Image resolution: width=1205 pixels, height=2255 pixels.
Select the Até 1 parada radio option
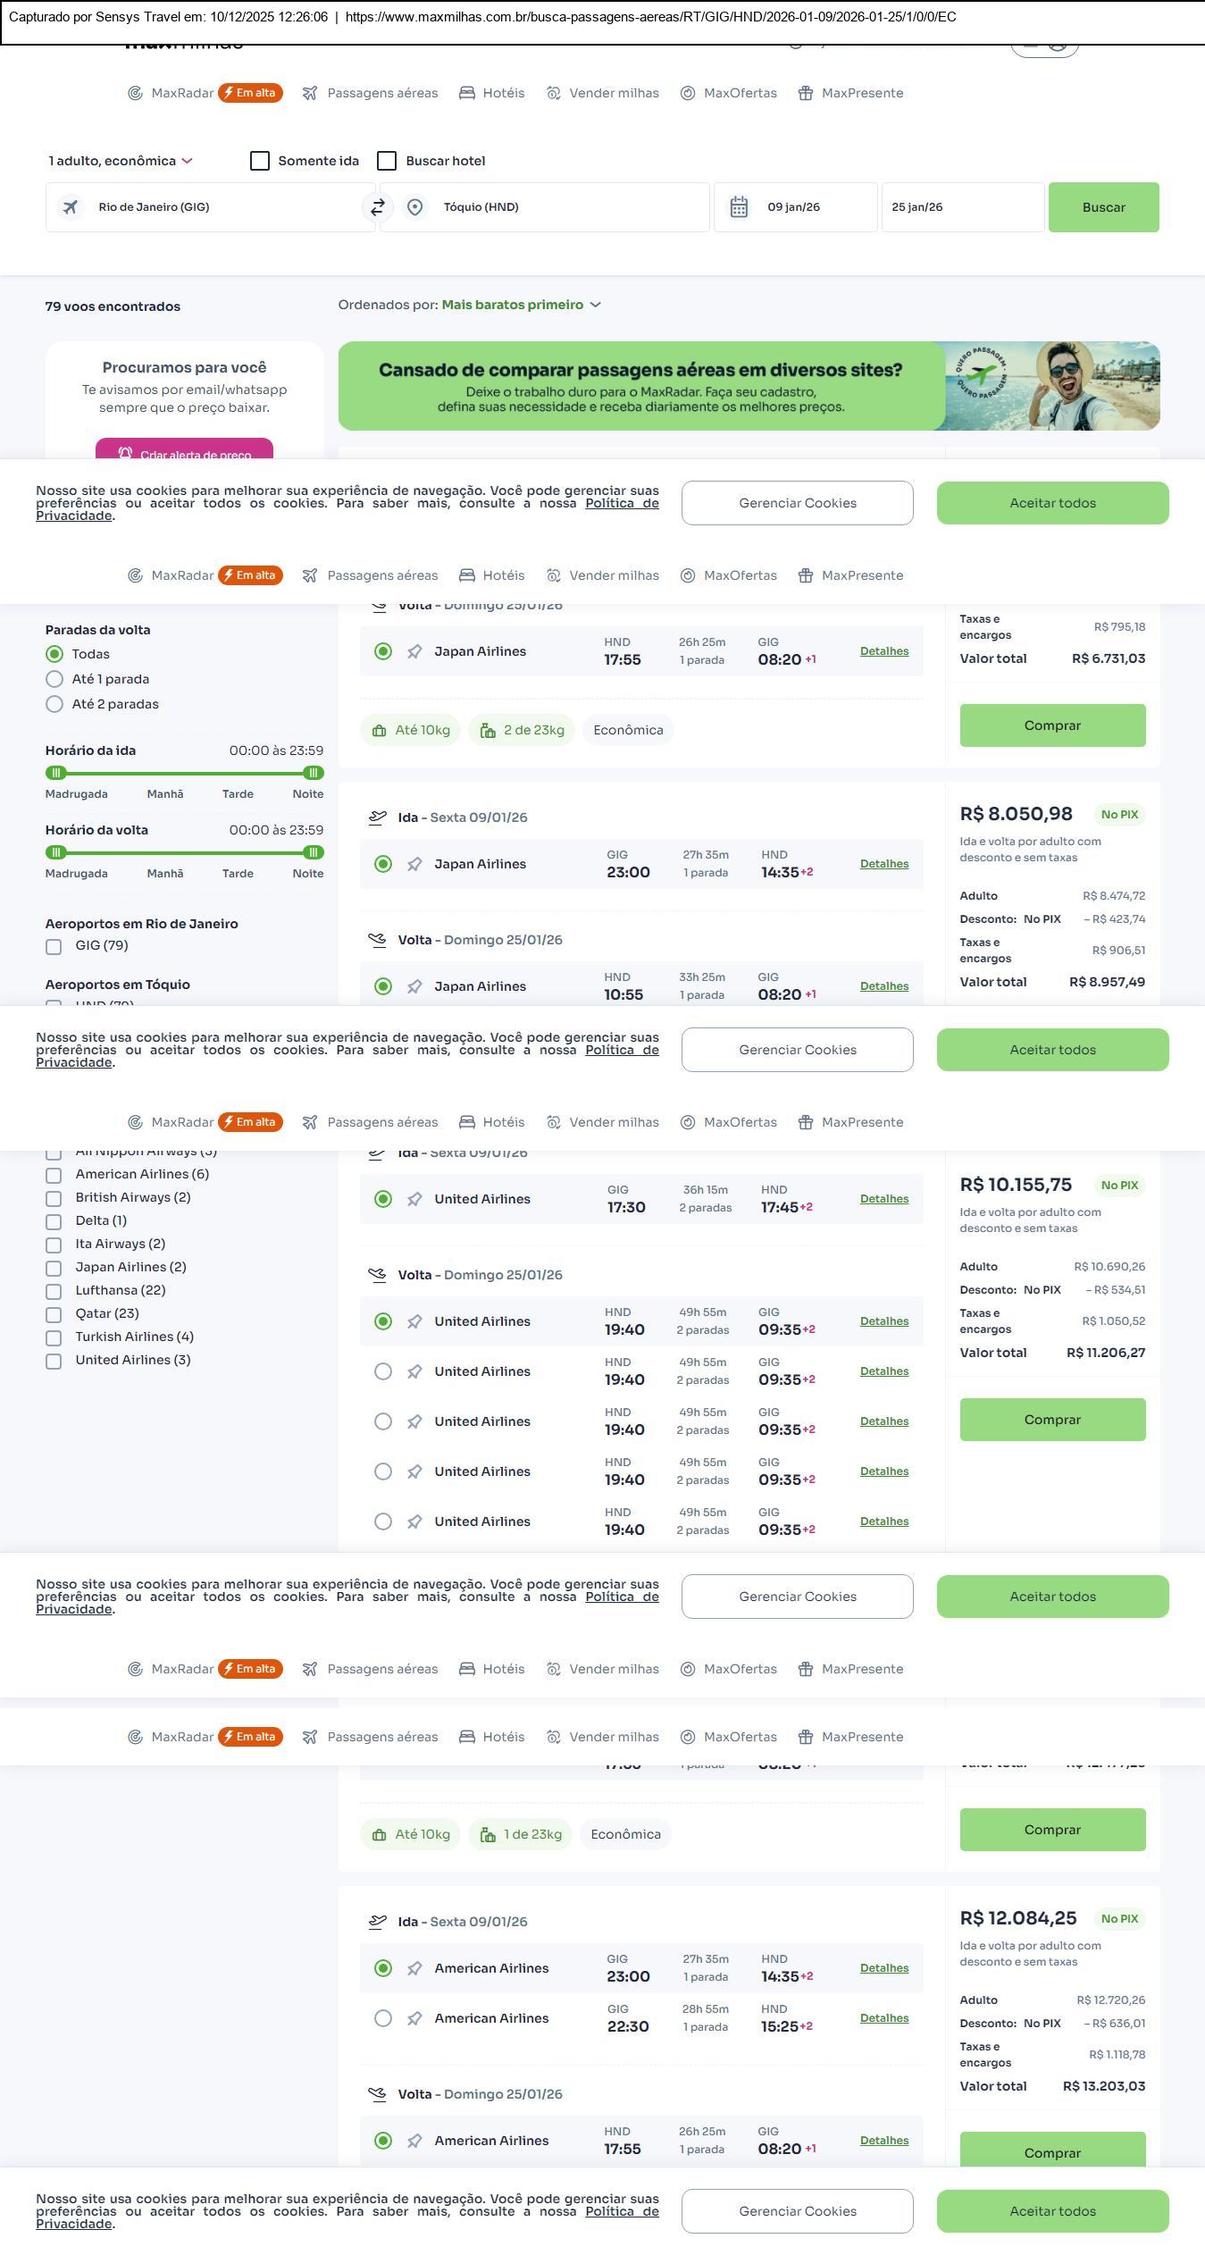[54, 679]
